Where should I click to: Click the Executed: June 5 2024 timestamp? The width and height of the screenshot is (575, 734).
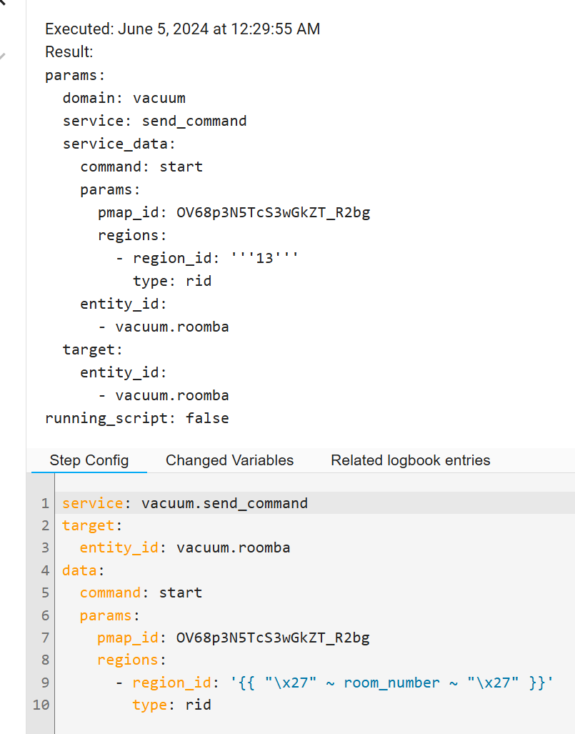click(x=182, y=29)
